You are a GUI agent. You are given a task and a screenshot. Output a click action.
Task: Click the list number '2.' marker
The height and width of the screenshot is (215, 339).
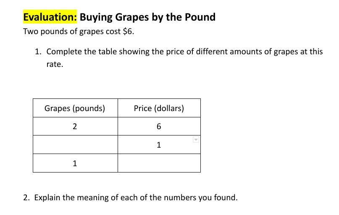(26, 197)
